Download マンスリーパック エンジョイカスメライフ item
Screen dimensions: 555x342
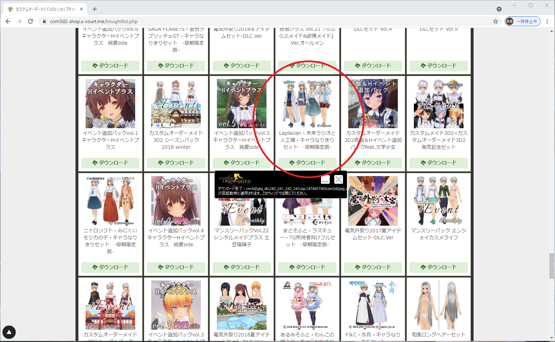(439, 267)
